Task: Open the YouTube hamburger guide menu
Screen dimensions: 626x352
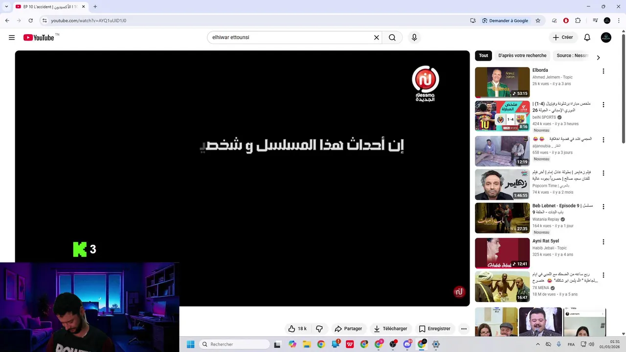Action: [x=12, y=38]
